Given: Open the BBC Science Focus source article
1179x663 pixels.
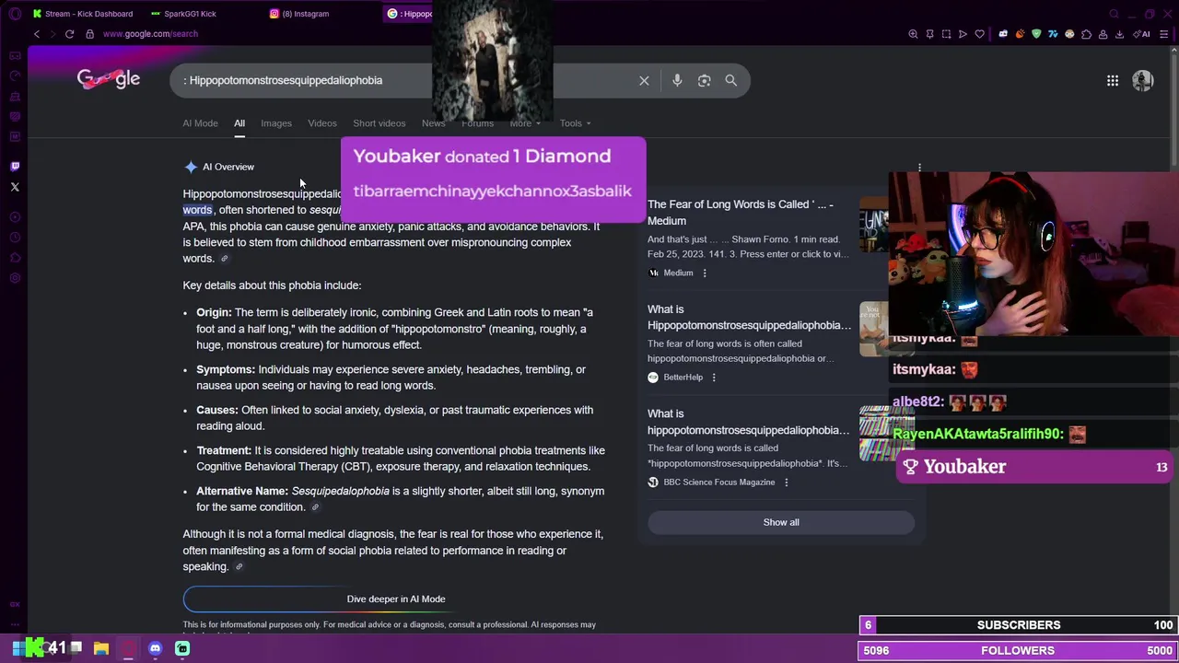Looking at the screenshot, I should 748,422.
